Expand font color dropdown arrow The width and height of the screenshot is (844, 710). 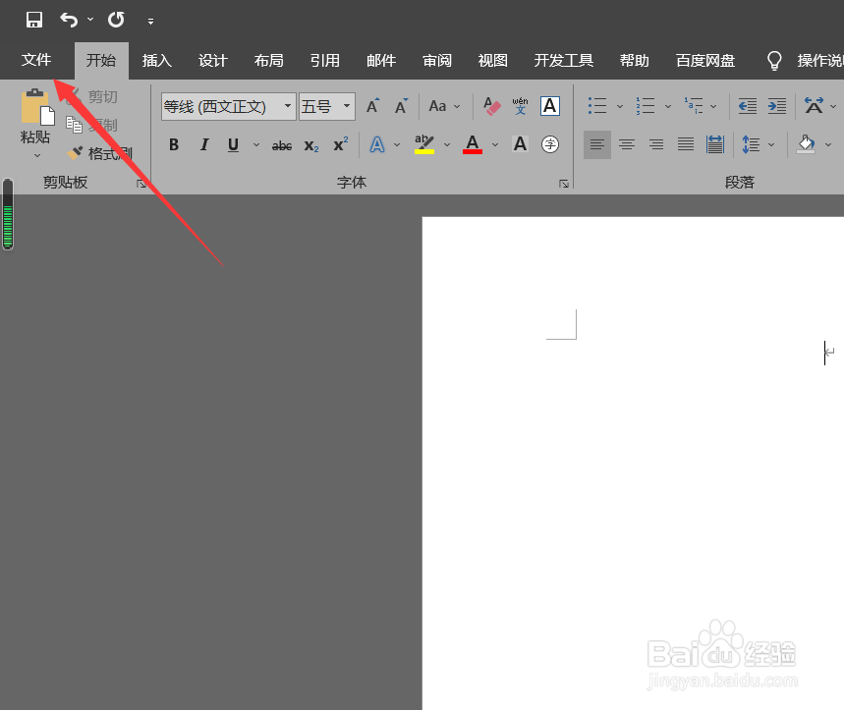pos(495,144)
